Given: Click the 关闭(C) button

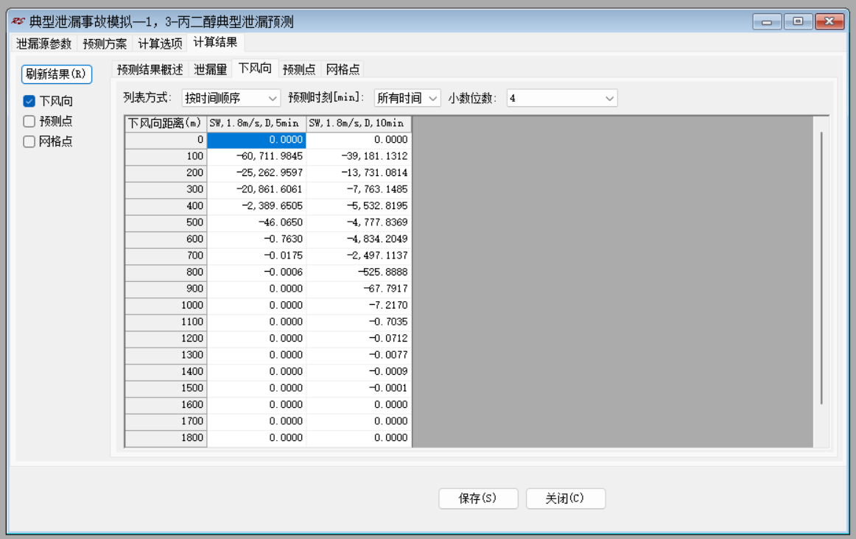Looking at the screenshot, I should pyautogui.click(x=566, y=498).
